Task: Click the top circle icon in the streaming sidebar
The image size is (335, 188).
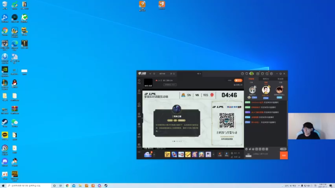Action: (139, 80)
